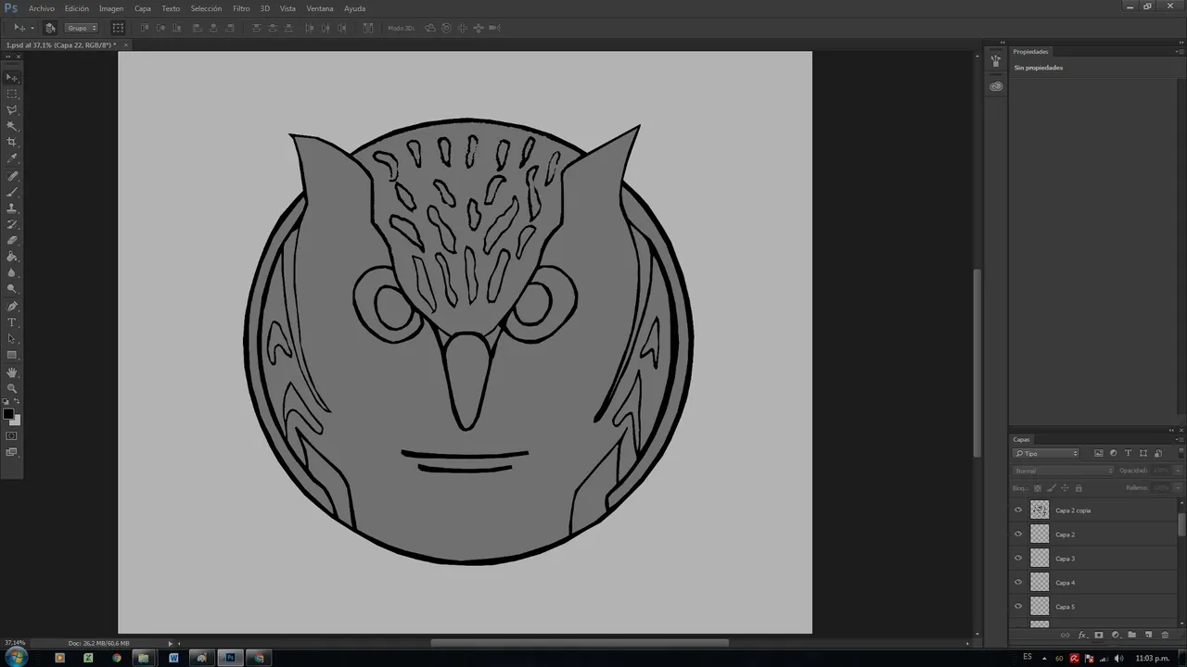Open the Imagen menu
The width and height of the screenshot is (1187, 667).
(x=111, y=8)
